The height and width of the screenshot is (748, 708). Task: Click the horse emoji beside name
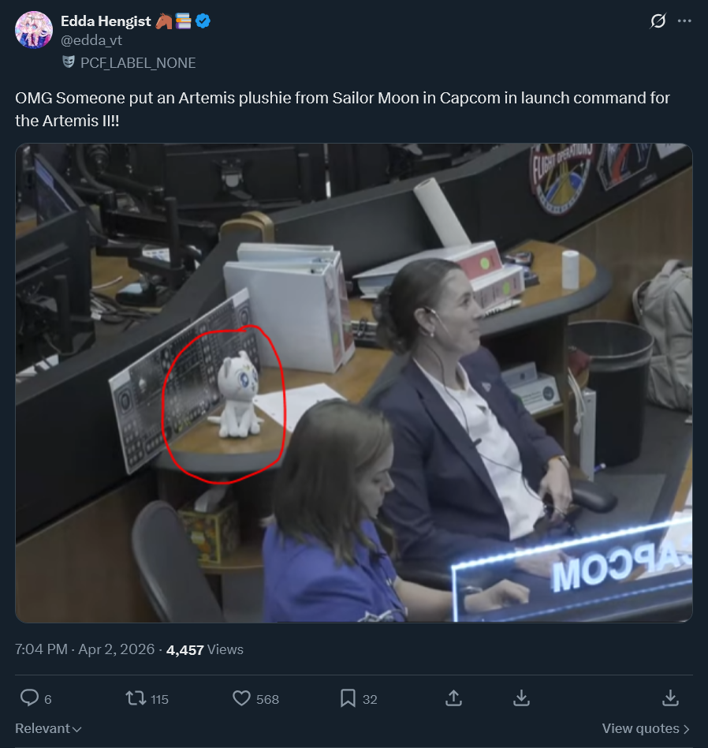click(x=163, y=21)
